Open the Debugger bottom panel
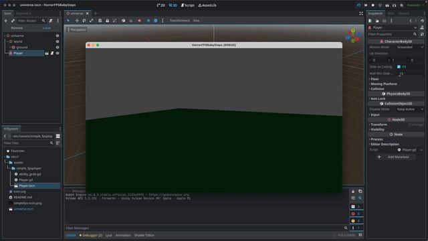The height and width of the screenshot is (241, 428). tap(91, 235)
